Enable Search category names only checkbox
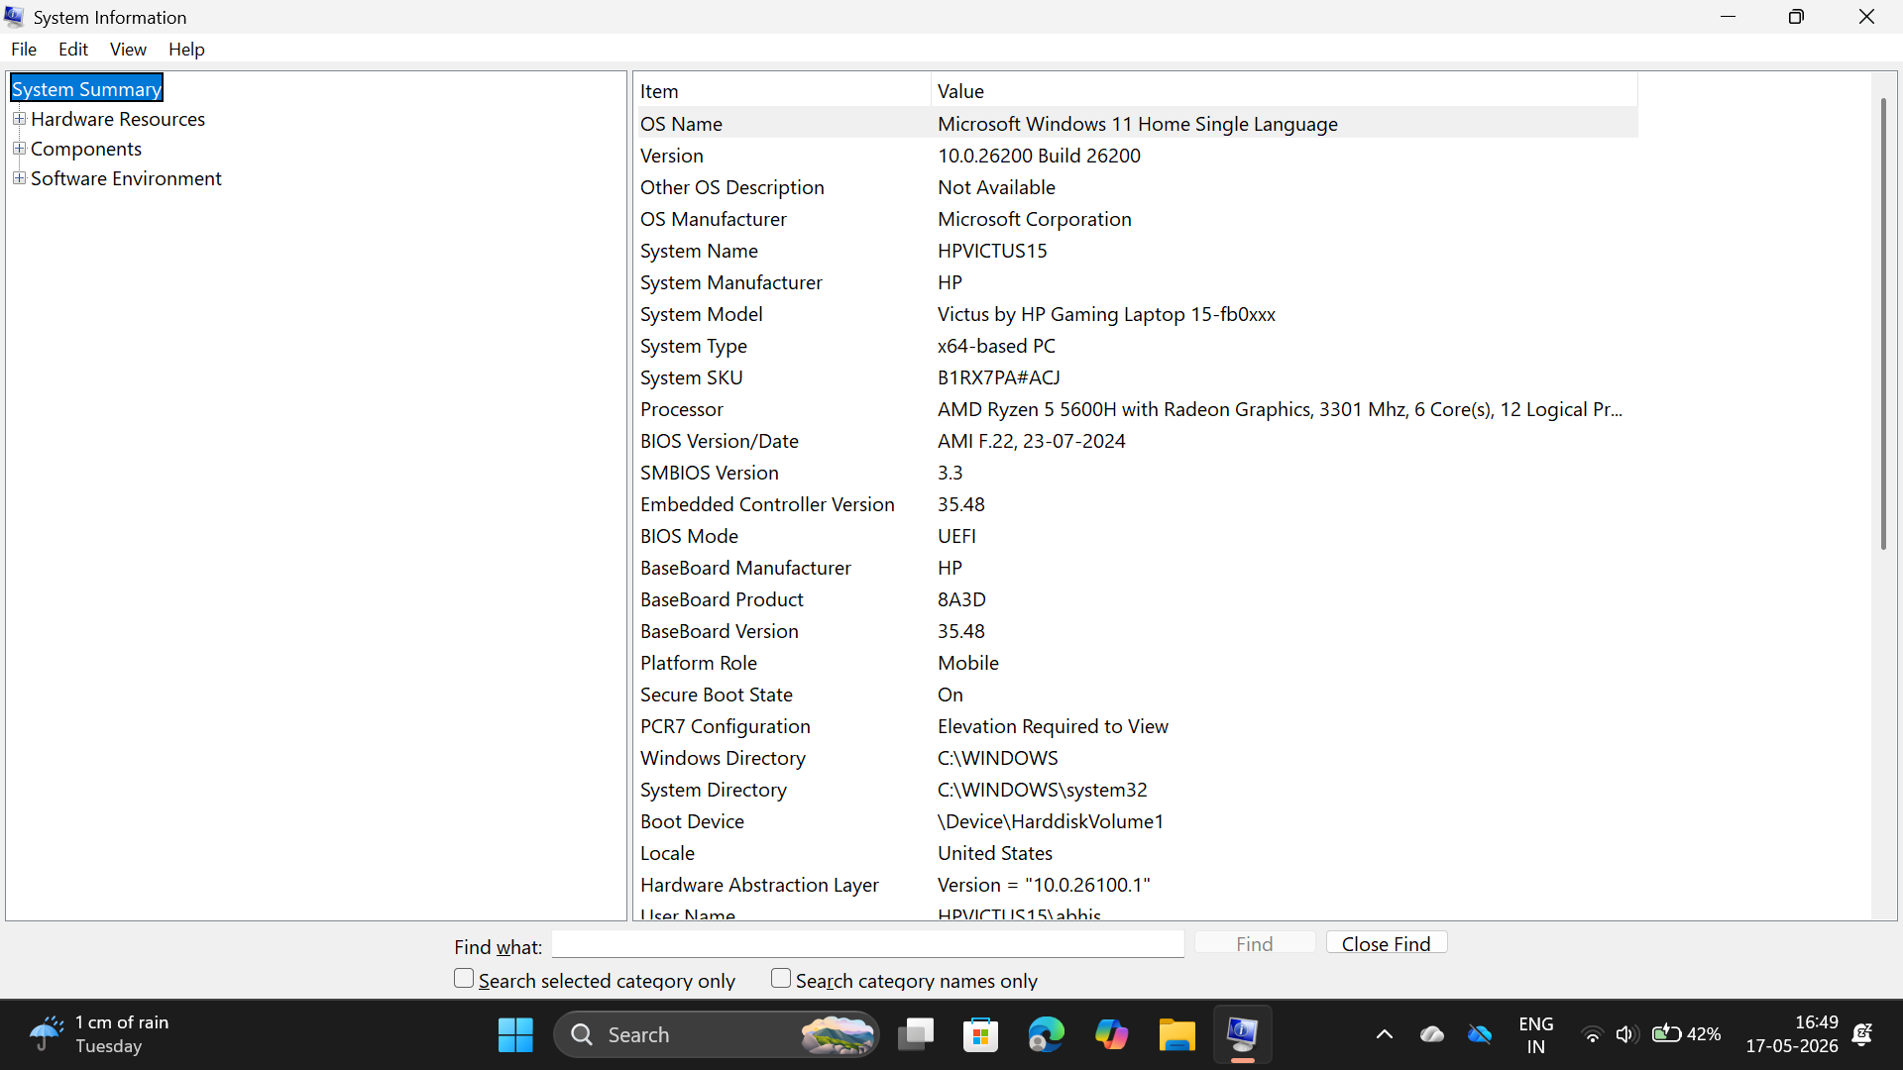 pyautogui.click(x=781, y=979)
